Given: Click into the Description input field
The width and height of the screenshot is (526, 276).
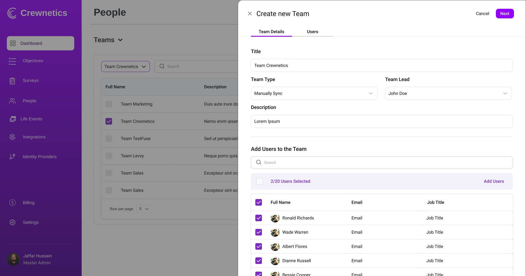Looking at the screenshot, I should [x=382, y=121].
